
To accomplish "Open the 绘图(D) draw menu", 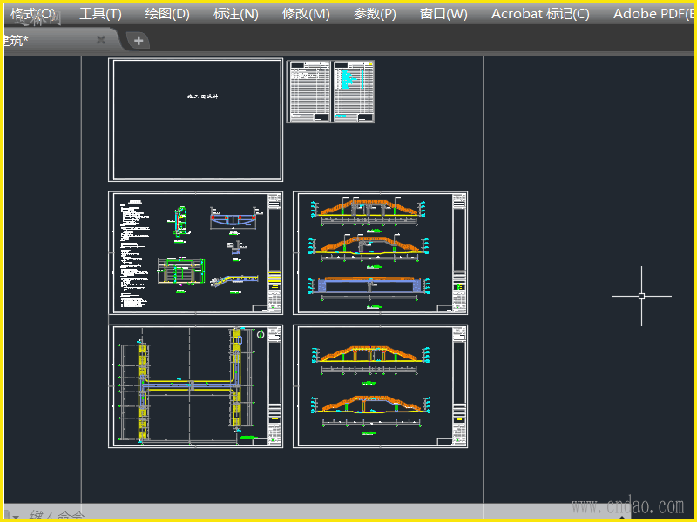I will click(x=166, y=14).
